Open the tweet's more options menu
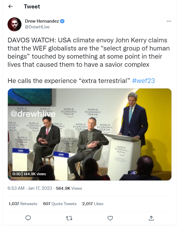 (169, 21)
